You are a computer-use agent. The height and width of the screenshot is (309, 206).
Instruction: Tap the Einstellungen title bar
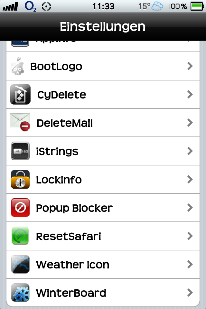[x=103, y=27]
